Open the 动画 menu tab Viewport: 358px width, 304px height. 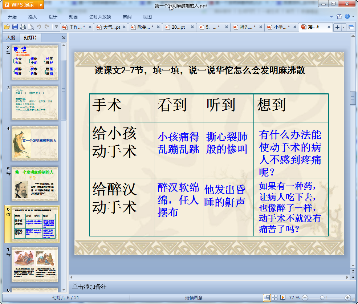coord(73,17)
